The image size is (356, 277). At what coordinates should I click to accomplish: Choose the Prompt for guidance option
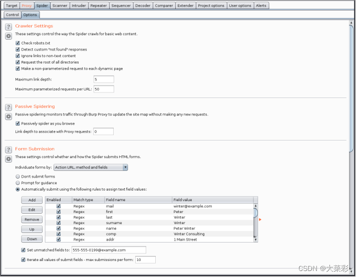(18, 183)
